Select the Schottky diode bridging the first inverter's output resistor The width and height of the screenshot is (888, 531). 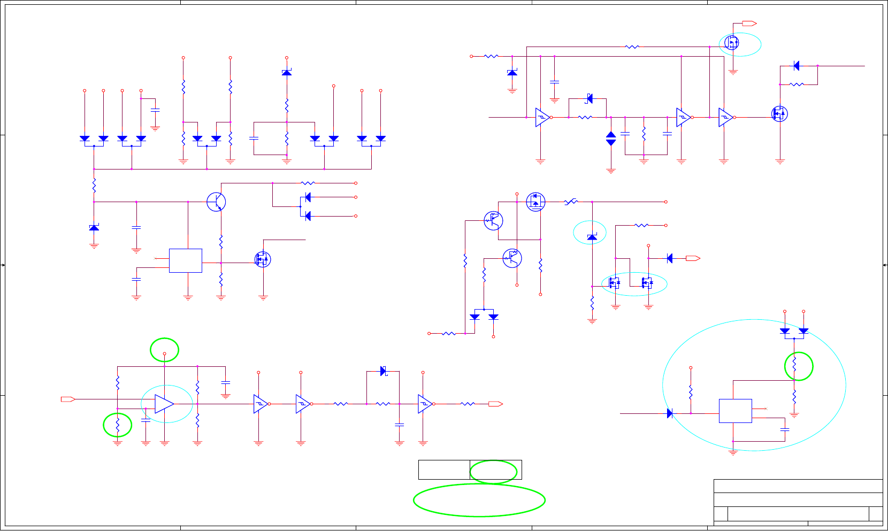point(590,98)
